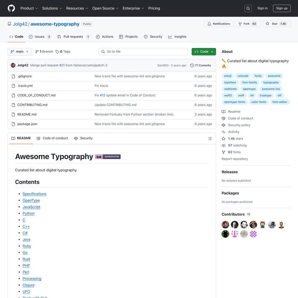Switch to the Actions tab
298x298 pixels.
tap(105, 37)
